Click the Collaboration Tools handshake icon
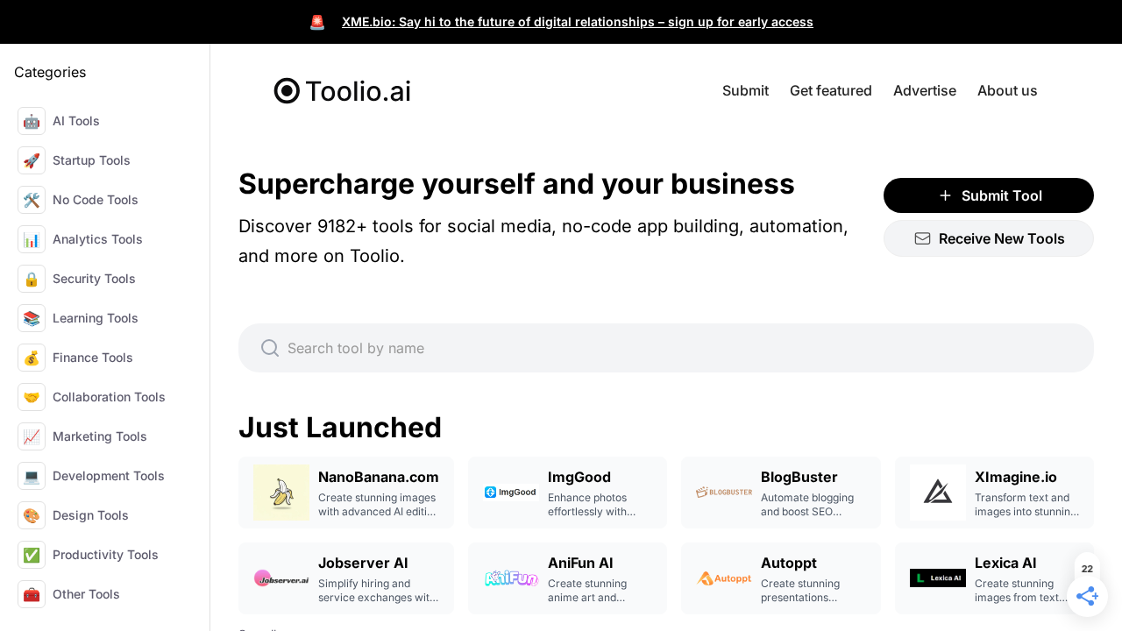1122x631 pixels. (32, 397)
